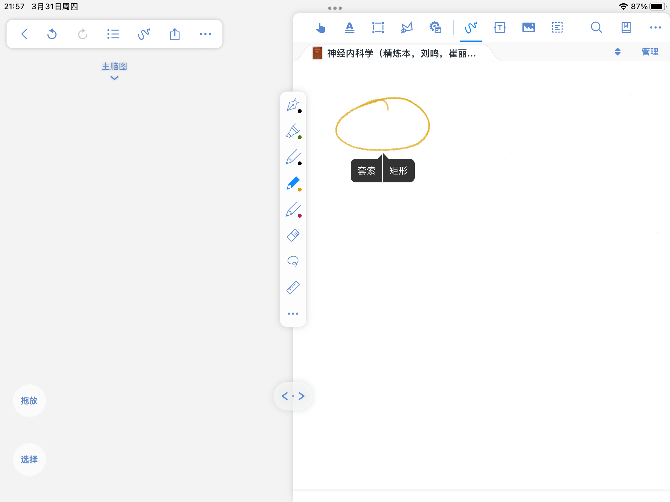Toggle the up-down sort arrows

coord(617,52)
